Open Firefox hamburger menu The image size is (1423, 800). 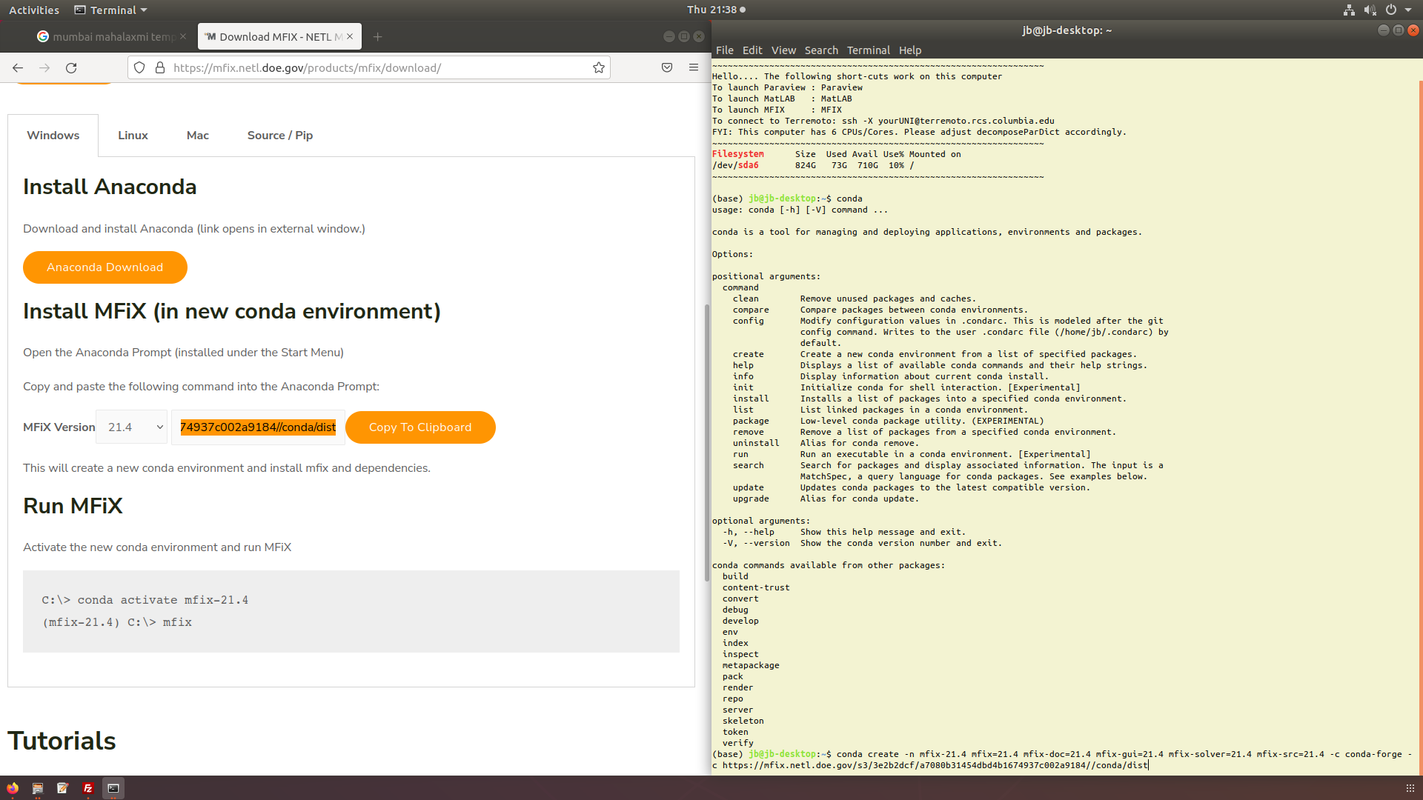point(694,68)
